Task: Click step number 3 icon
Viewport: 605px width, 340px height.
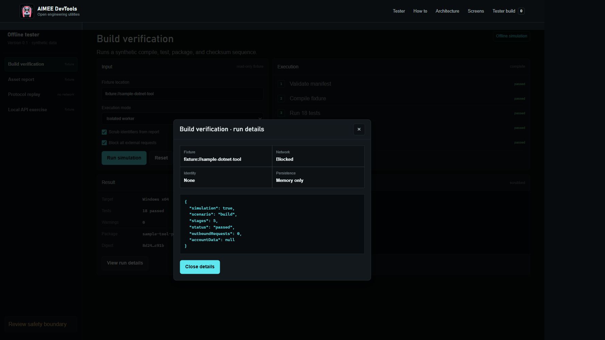Action: click(281, 113)
